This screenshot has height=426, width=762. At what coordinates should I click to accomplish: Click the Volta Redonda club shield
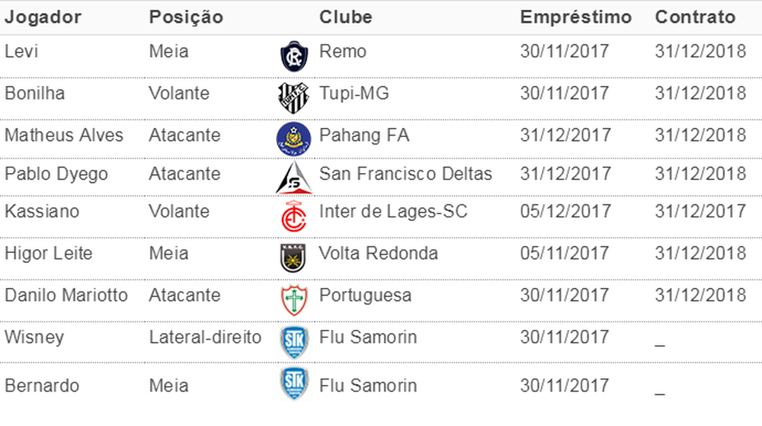click(x=293, y=258)
